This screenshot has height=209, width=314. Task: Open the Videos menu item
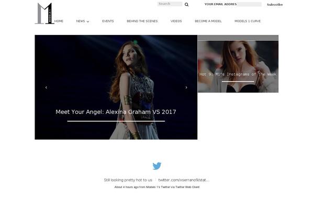(176, 21)
